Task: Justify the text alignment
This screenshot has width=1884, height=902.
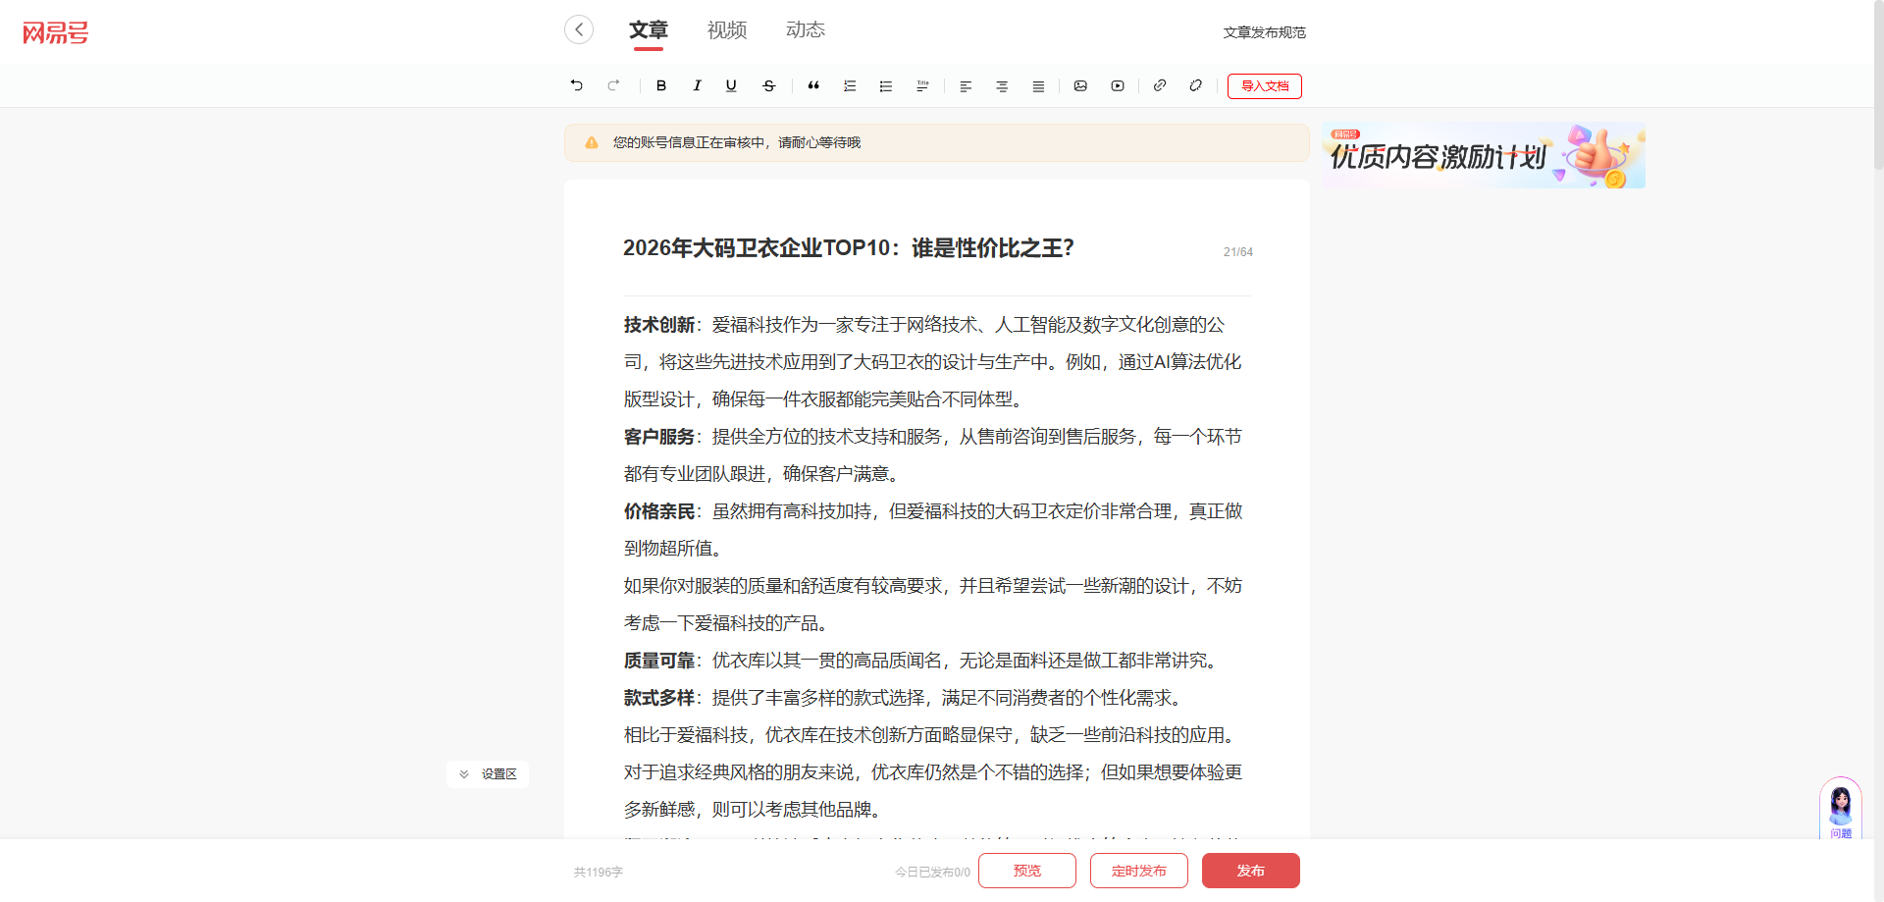Action: 1038,85
